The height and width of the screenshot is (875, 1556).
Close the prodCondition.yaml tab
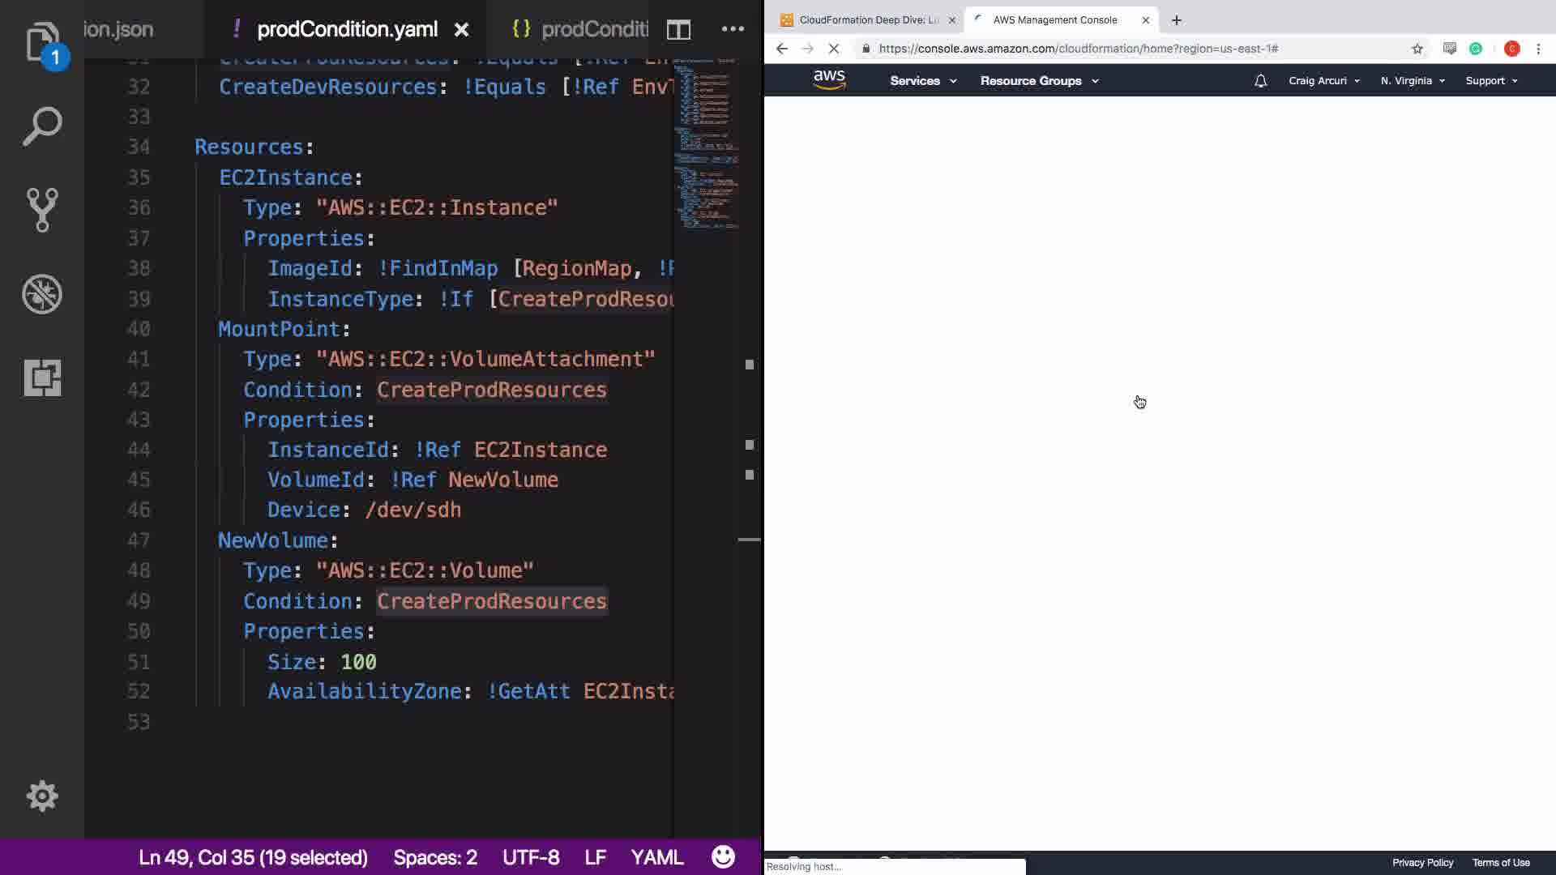click(461, 30)
